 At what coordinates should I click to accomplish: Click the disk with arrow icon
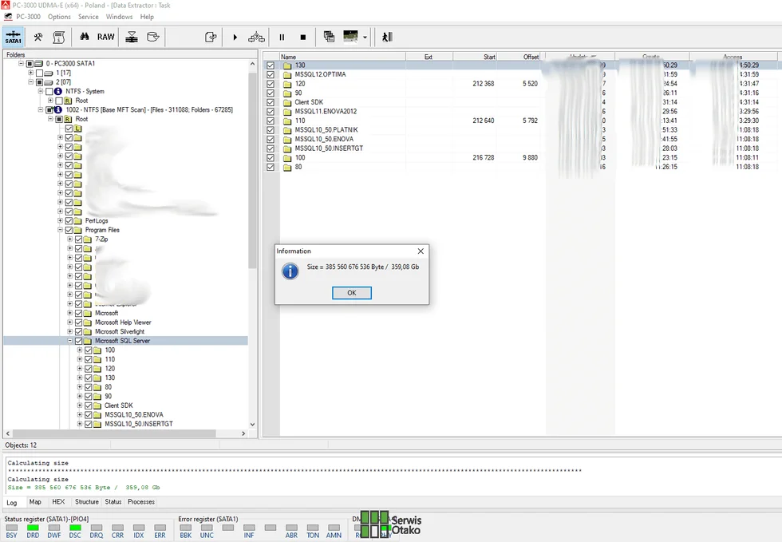pos(153,37)
